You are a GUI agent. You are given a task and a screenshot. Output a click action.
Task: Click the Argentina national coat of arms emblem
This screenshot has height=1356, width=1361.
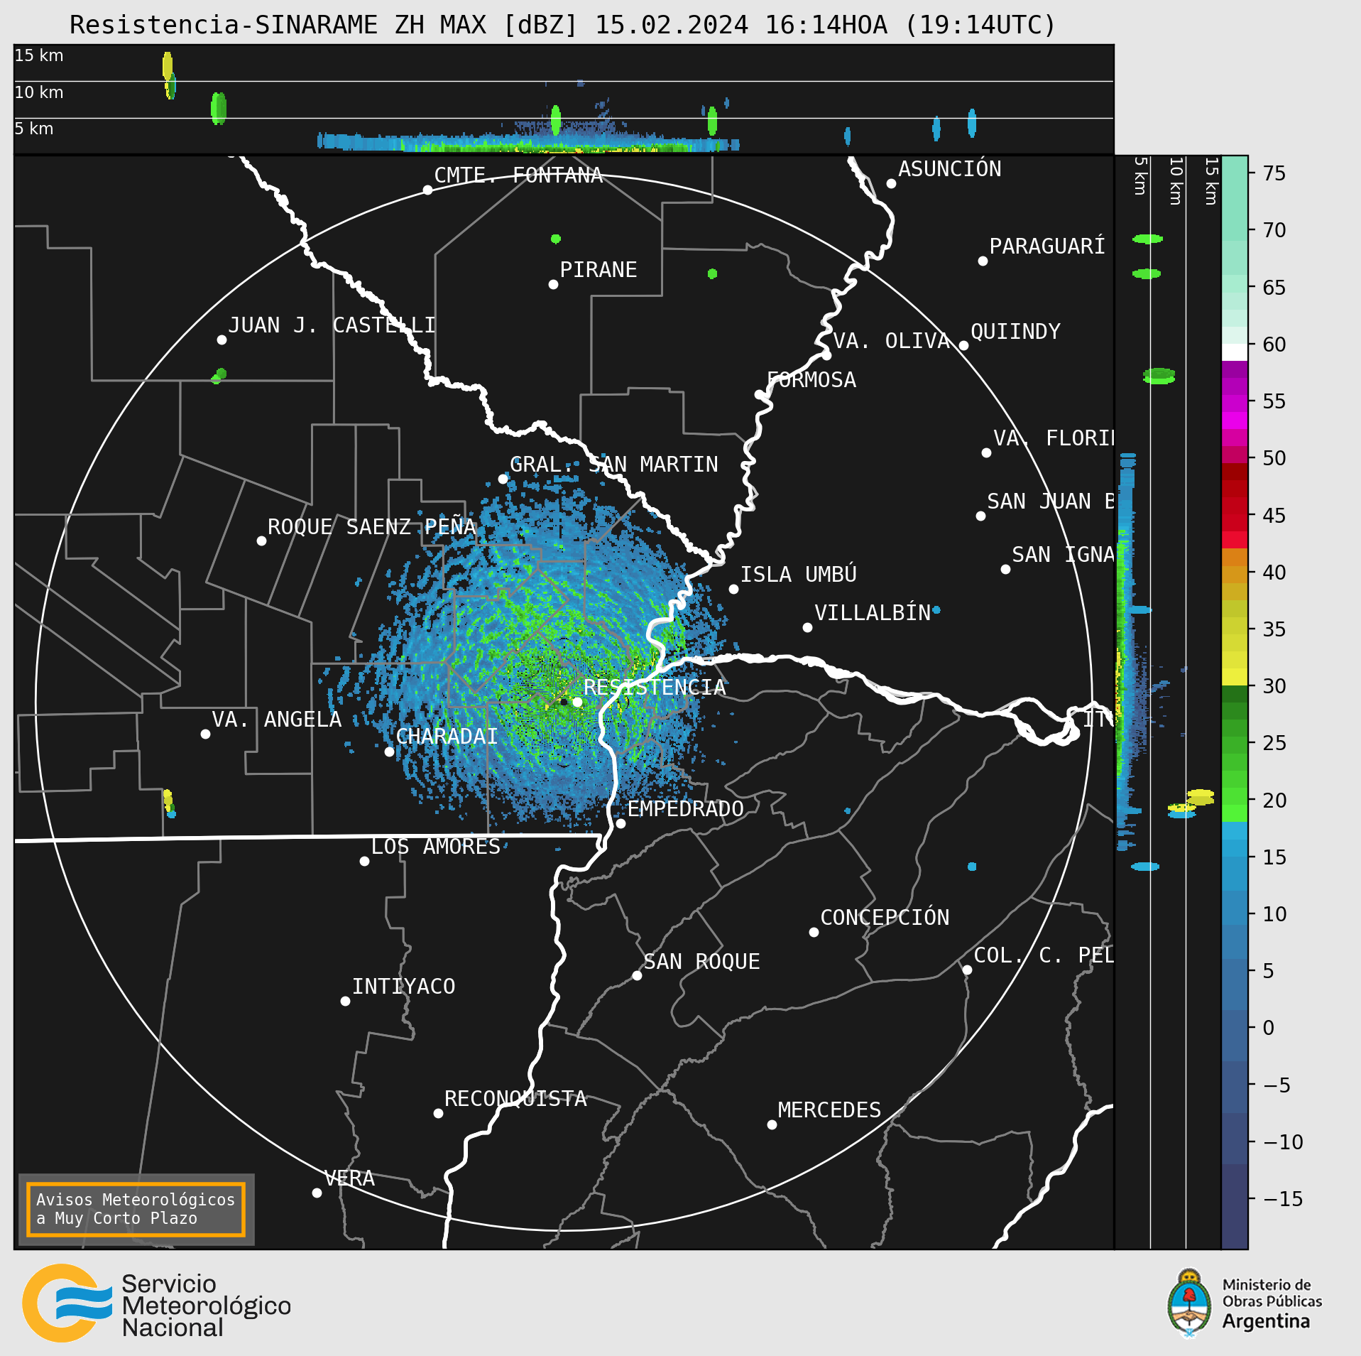pos(1189,1304)
